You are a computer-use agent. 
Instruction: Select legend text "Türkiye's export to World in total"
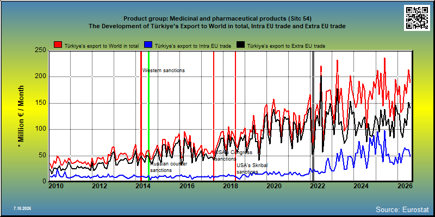pos(102,46)
